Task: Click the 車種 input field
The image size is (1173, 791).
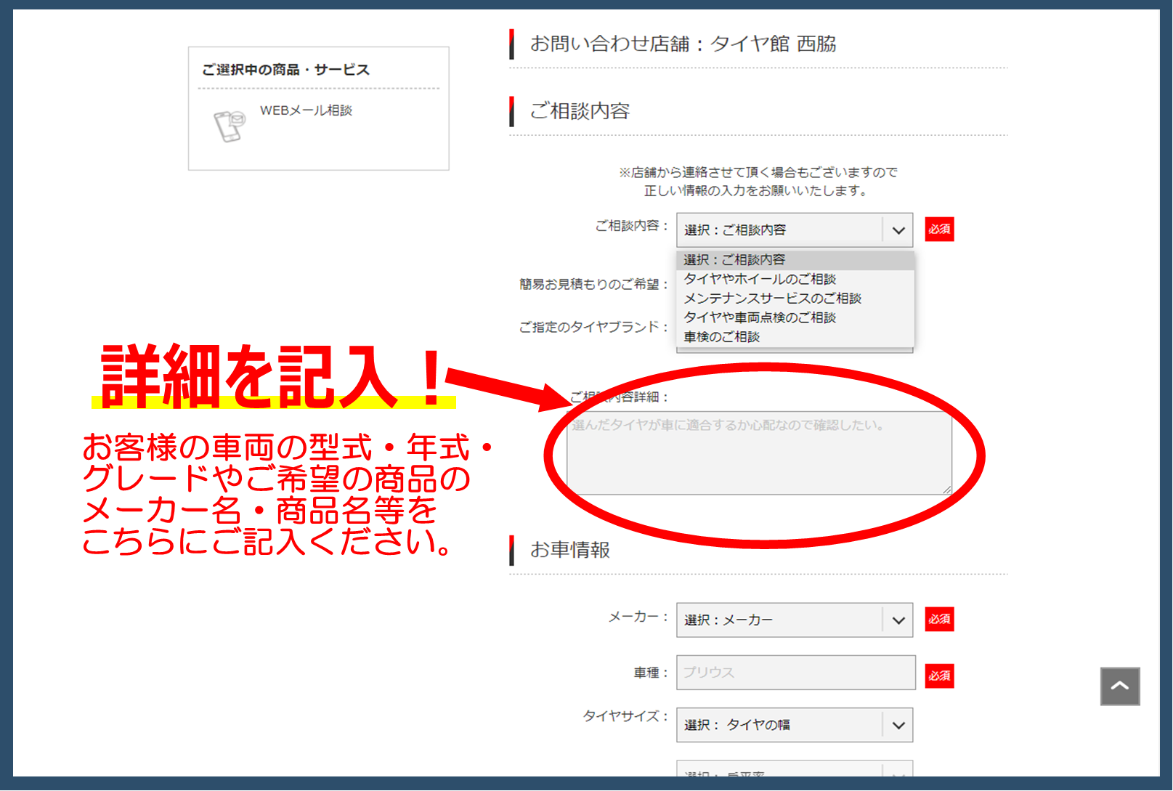Action: click(795, 673)
